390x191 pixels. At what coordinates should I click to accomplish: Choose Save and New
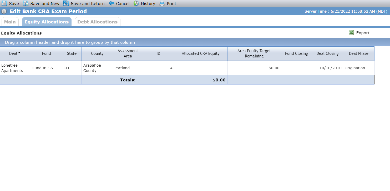(45, 4)
